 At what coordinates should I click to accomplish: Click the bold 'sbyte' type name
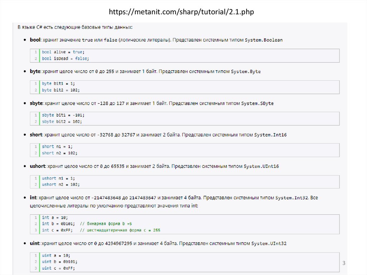point(36,103)
